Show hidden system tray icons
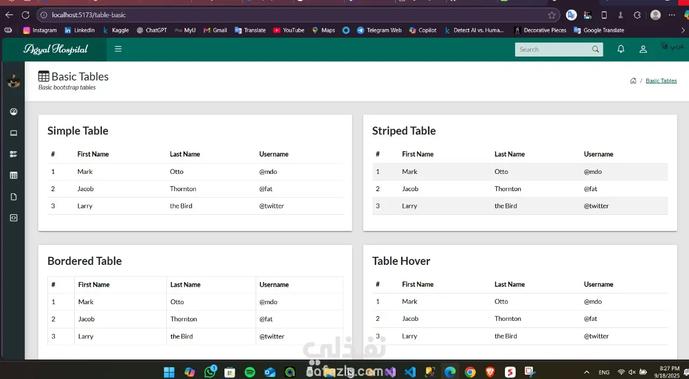 point(586,372)
